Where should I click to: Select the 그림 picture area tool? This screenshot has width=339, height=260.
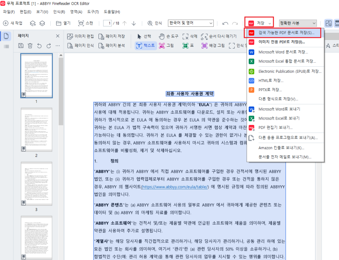pyautogui.click(x=166, y=46)
